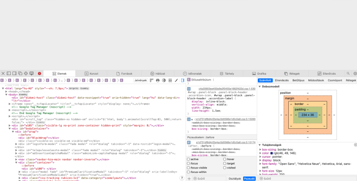Toggle forced dark/light appearance icon

point(164,80)
